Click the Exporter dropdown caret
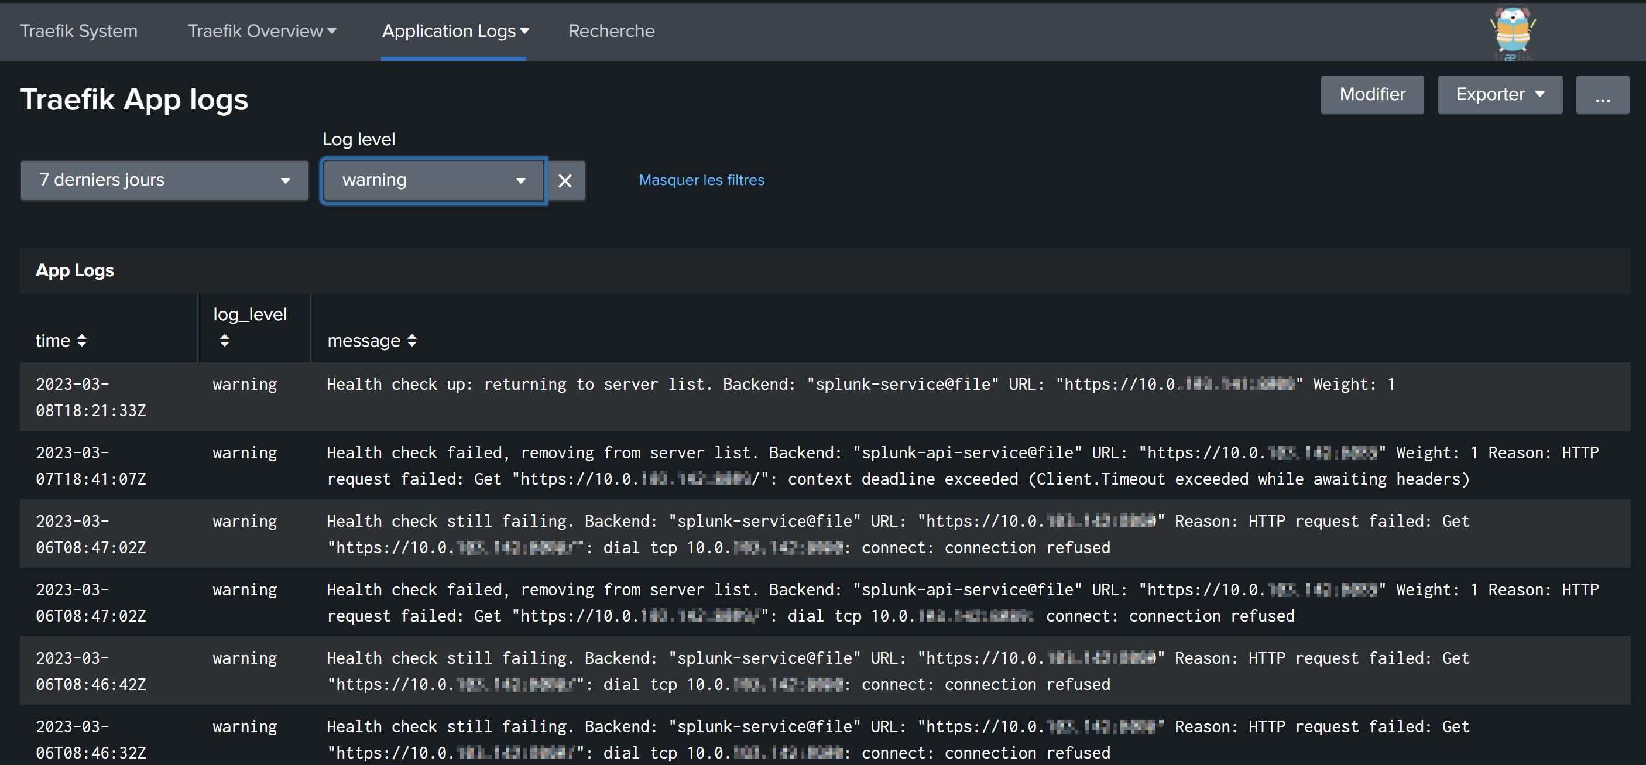The width and height of the screenshot is (1646, 765). tap(1539, 94)
